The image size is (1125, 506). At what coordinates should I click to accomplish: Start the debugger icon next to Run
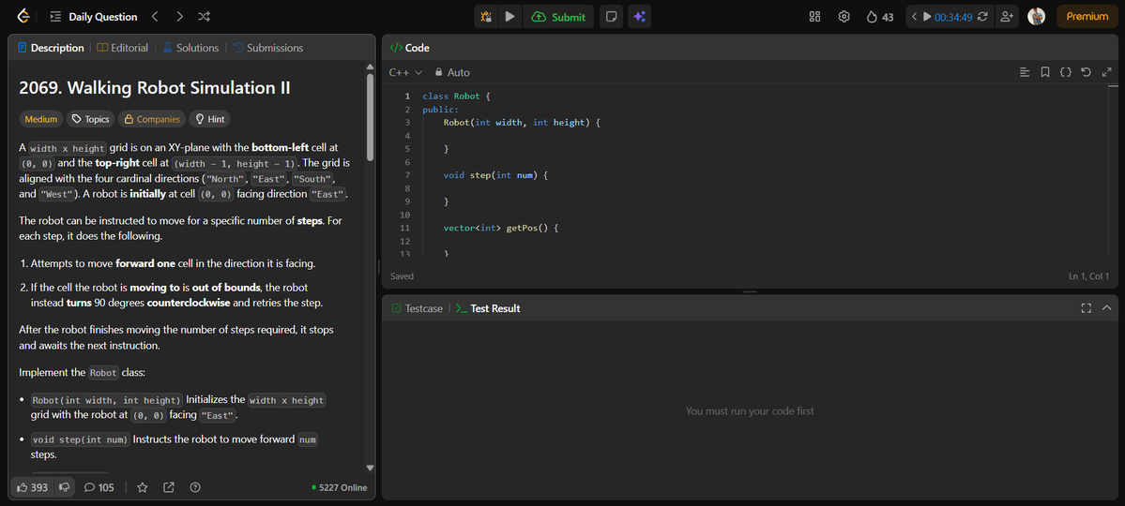486,17
